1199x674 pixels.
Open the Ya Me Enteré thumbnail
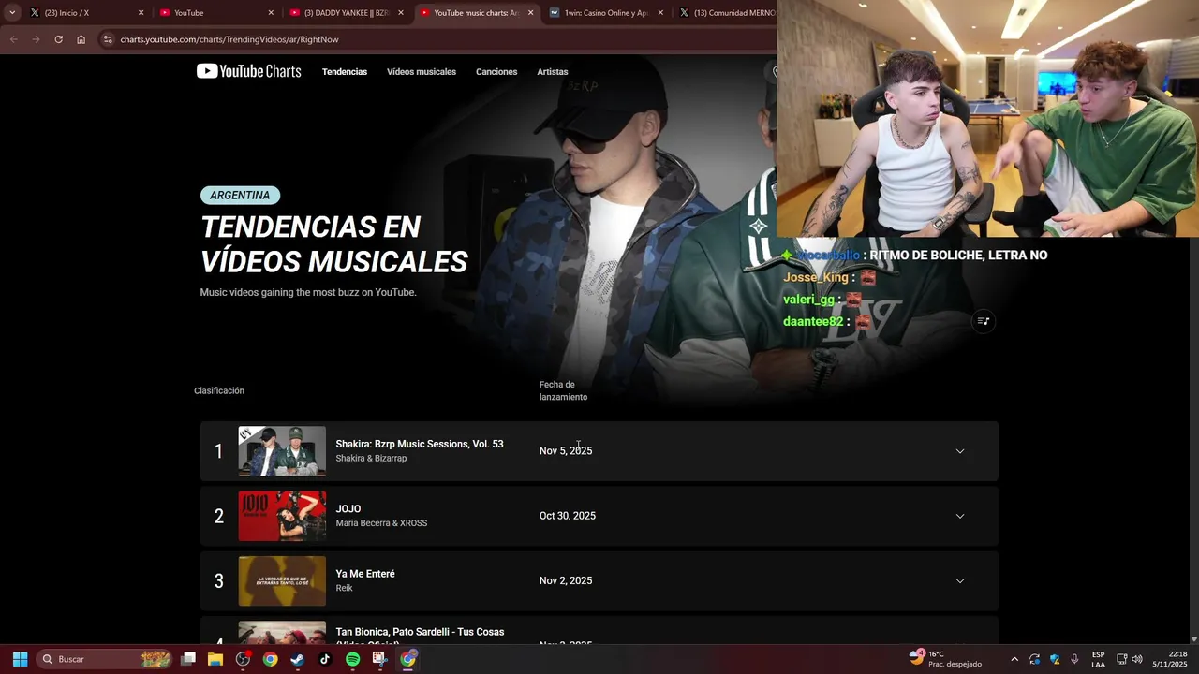click(282, 580)
